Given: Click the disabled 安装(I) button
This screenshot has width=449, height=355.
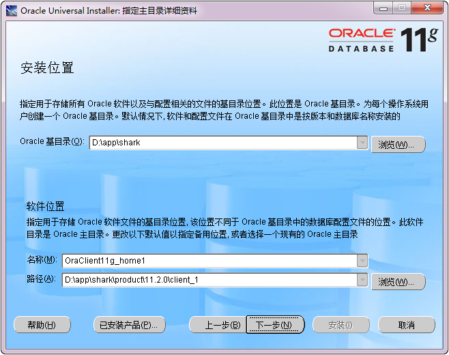Looking at the screenshot, I should (341, 325).
